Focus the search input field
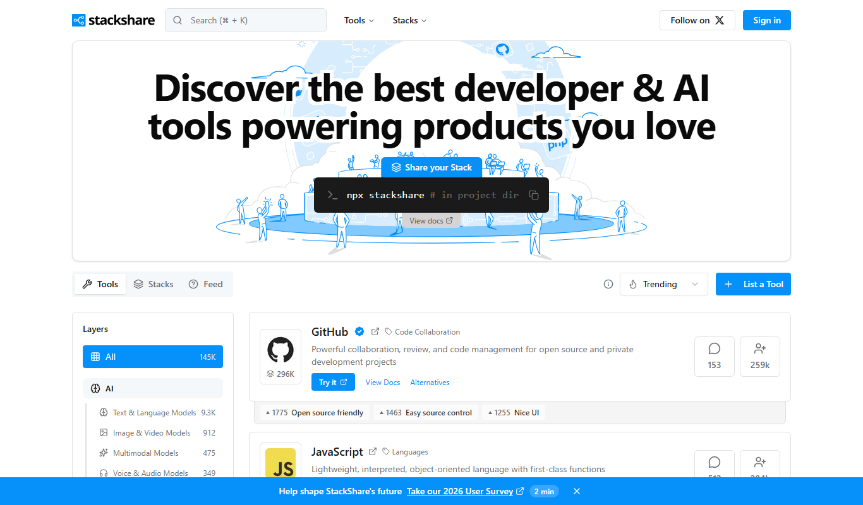Screen dimensions: 863x505 coord(246,20)
